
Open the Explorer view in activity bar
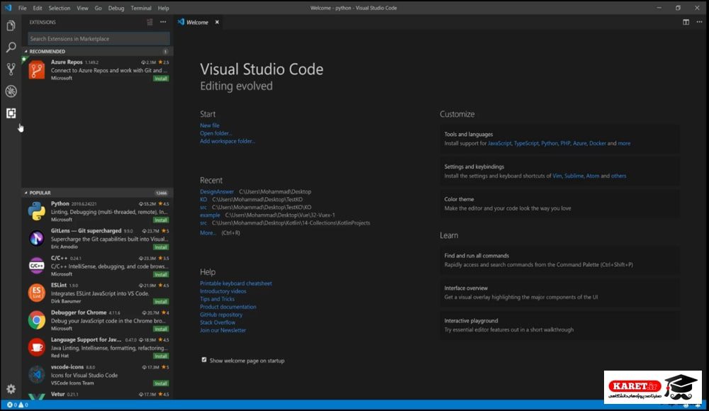coord(11,26)
